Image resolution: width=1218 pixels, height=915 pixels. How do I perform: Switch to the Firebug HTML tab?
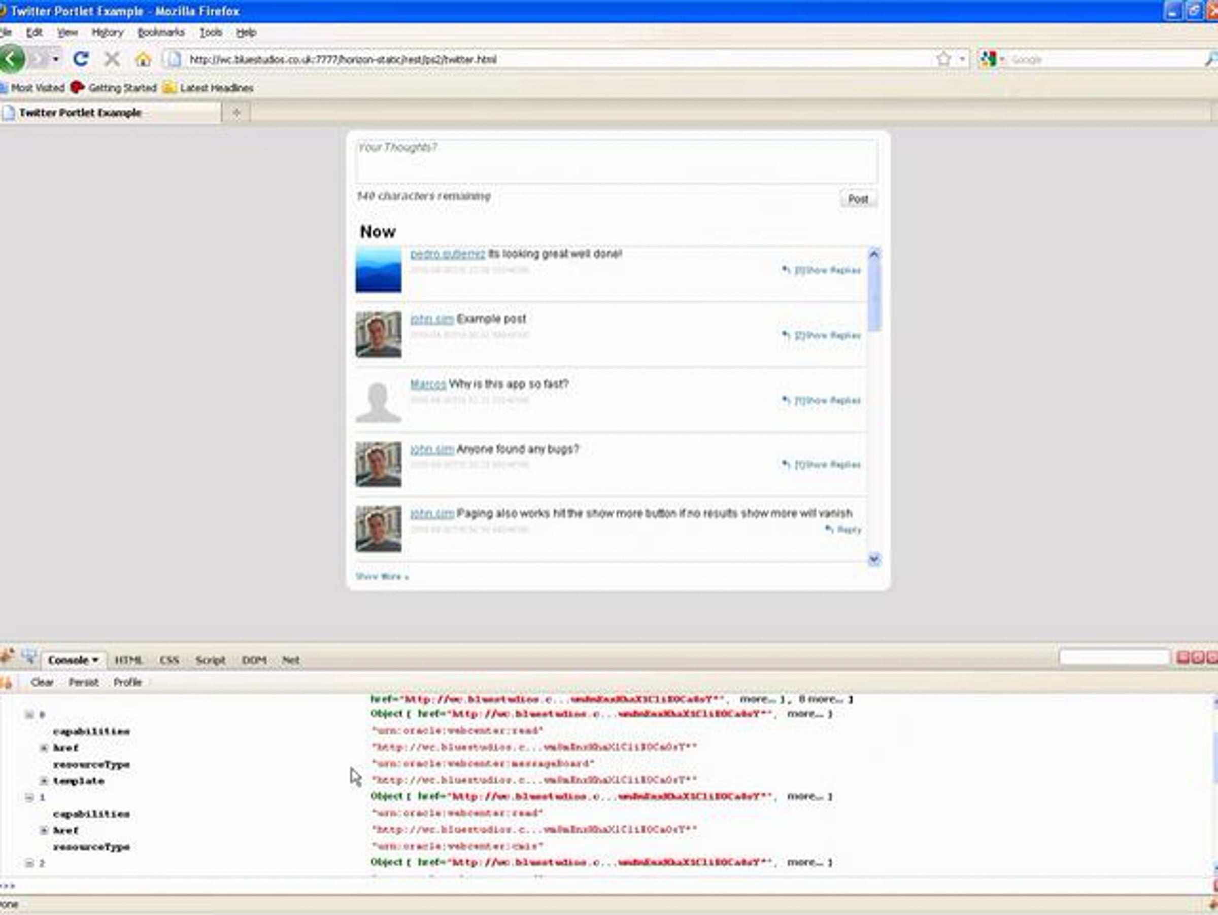[x=129, y=660]
